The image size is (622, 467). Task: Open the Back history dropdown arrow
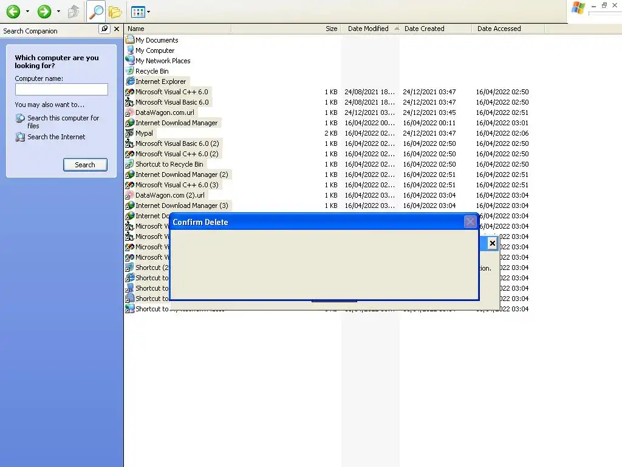27,12
